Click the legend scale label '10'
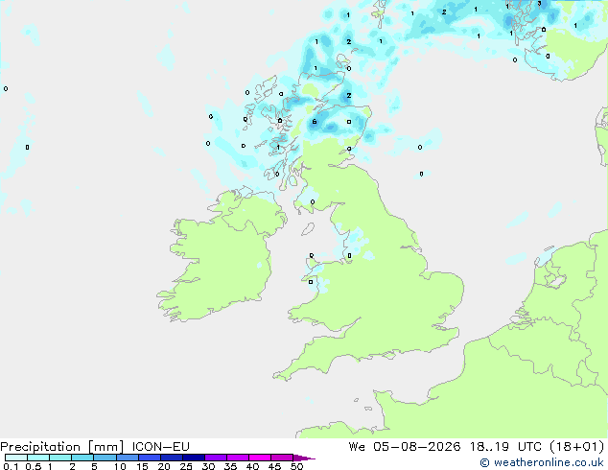The height and width of the screenshot is (470, 608). point(120,466)
